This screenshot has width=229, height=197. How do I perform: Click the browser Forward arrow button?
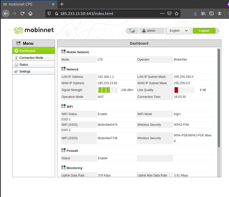point(14,14)
